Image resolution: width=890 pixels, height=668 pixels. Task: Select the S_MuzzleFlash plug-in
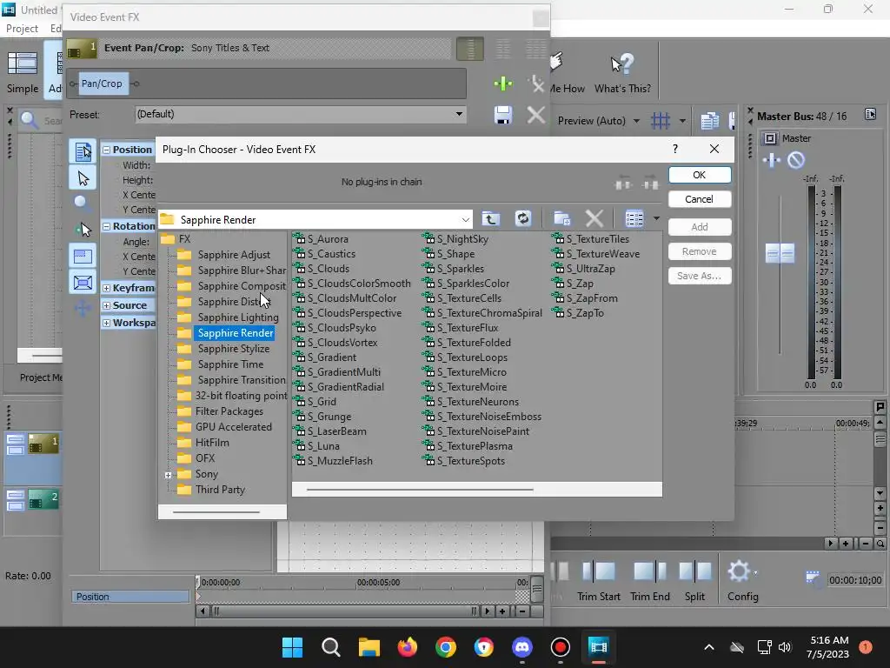(x=340, y=461)
